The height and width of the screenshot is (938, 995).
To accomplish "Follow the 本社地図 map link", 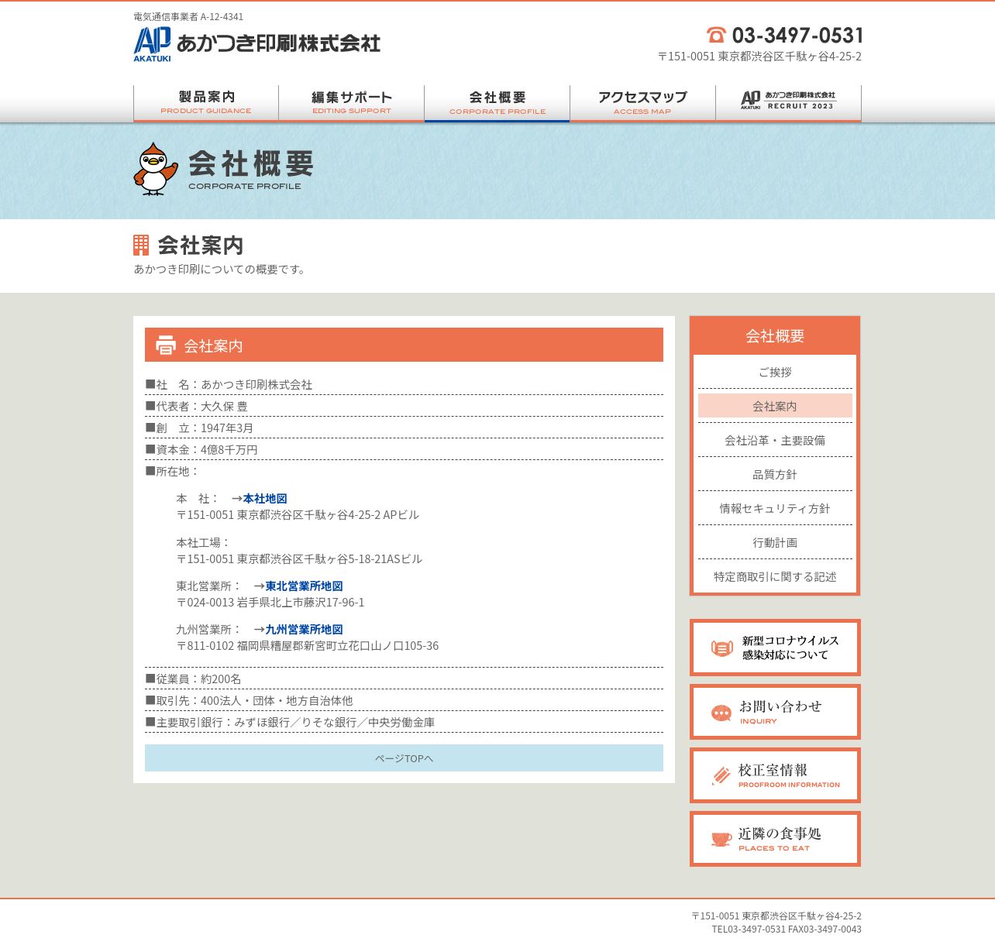I will [265, 498].
